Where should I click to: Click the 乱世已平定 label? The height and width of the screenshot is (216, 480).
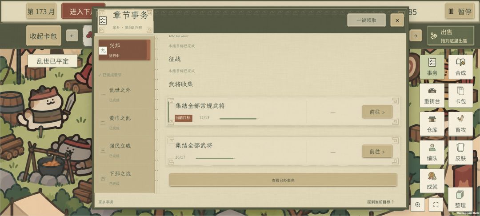tap(52, 61)
